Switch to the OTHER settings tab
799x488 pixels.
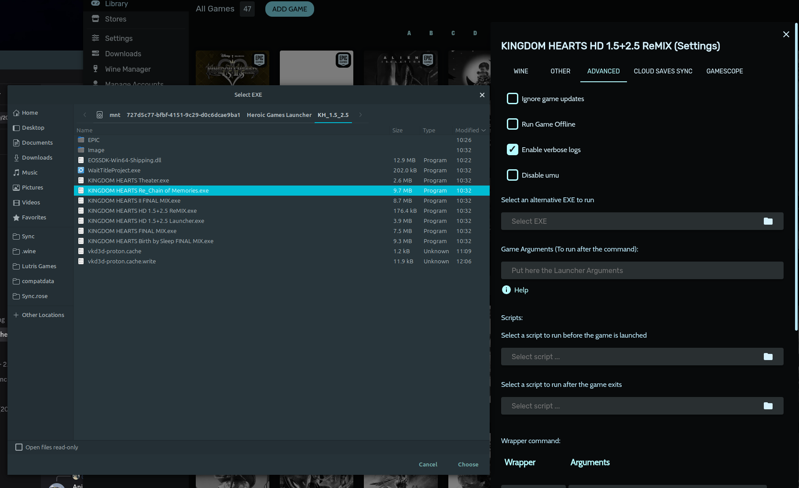point(561,71)
